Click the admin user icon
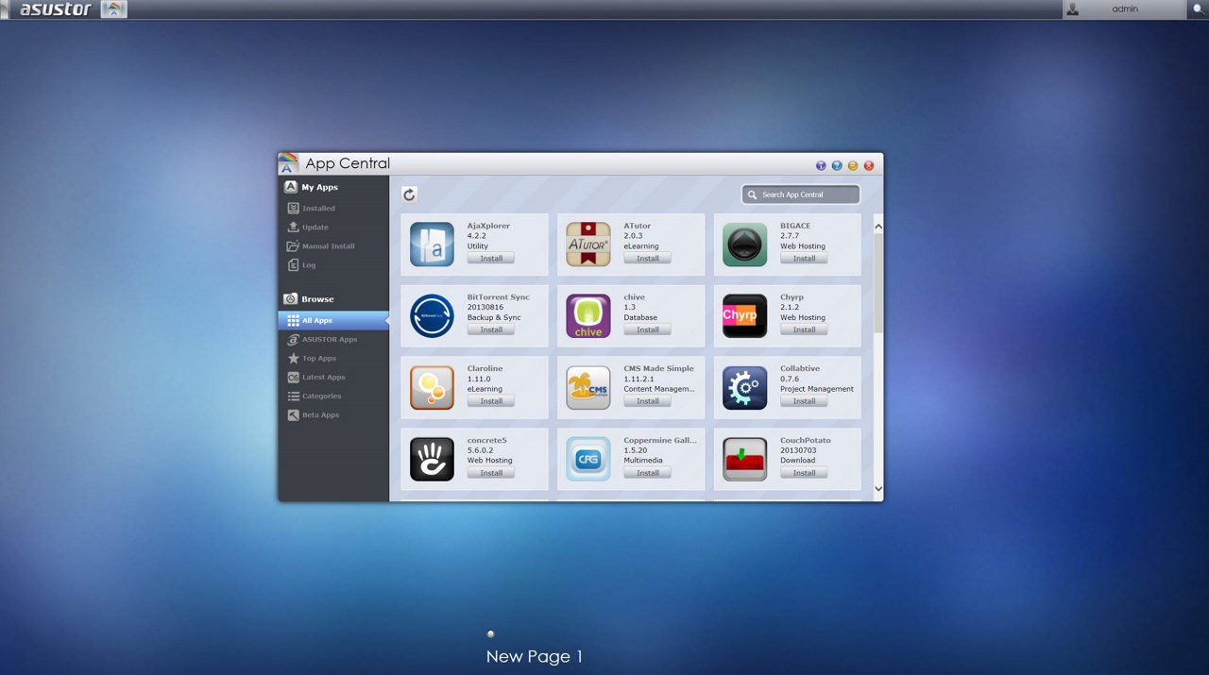The width and height of the screenshot is (1209, 675). [1072, 9]
